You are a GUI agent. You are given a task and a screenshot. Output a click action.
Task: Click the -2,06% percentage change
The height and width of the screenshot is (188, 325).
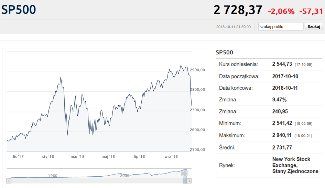[281, 11]
